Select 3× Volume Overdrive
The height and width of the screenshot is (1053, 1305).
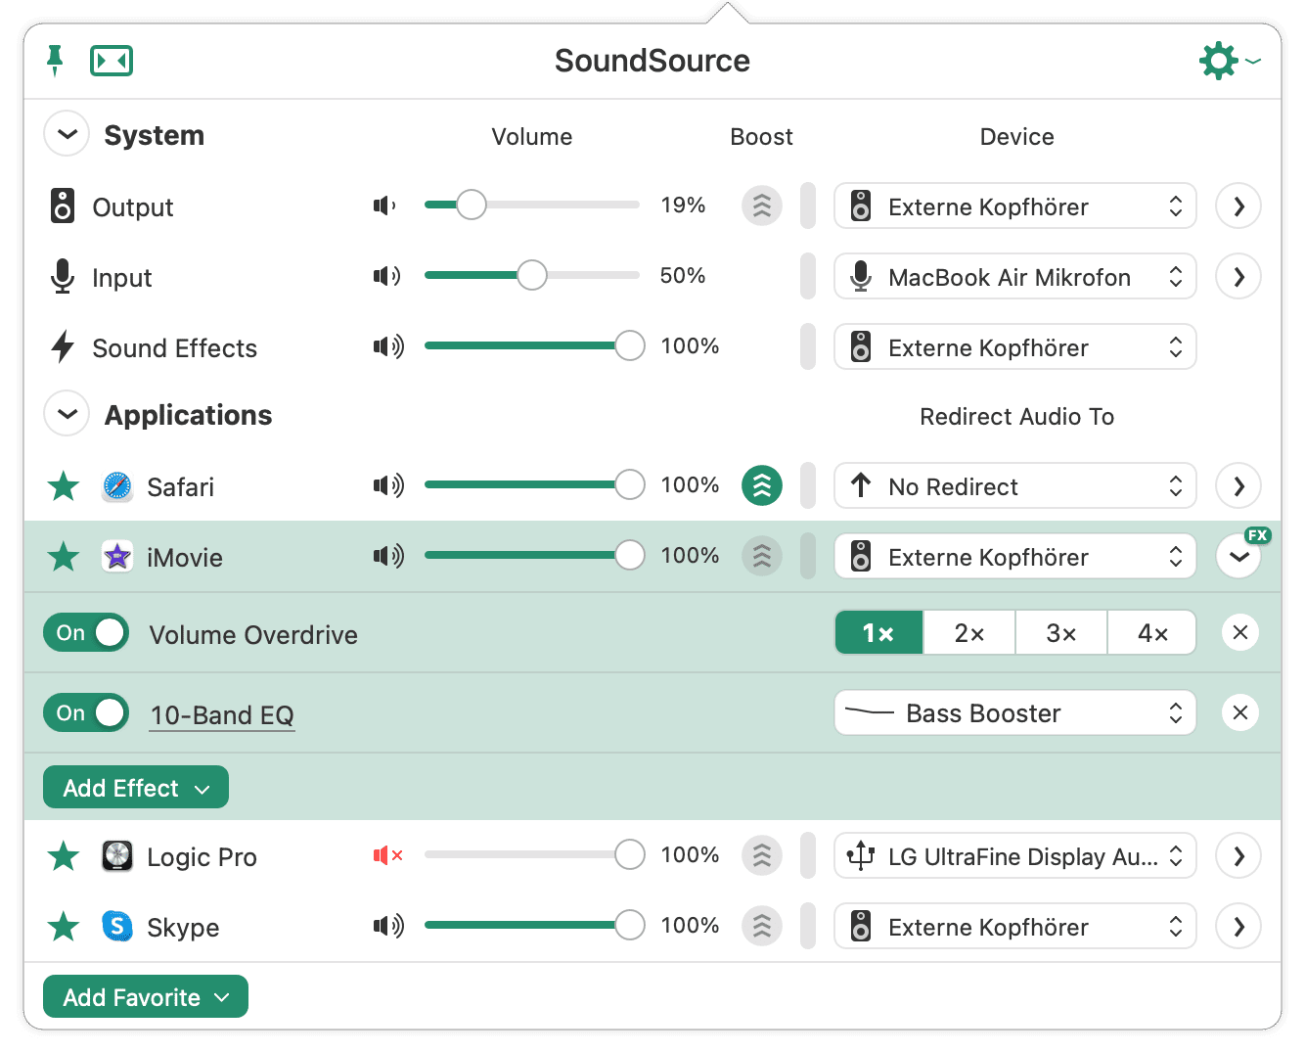[x=1061, y=632]
